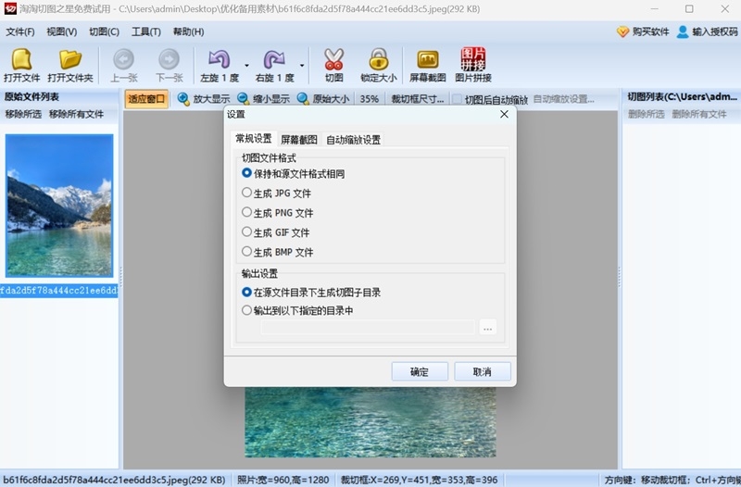Select 'Keep same as source format' (保持和源文件格式相同)
Viewport: 741px width, 487px height.
coord(293,173)
